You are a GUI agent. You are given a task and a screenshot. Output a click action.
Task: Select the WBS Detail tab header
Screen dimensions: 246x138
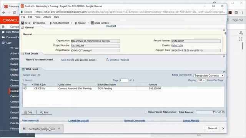tap(32, 69)
